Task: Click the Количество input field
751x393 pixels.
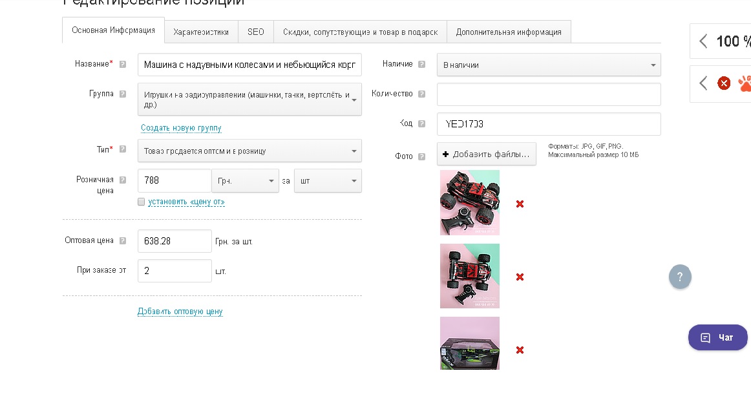Action: click(x=549, y=94)
